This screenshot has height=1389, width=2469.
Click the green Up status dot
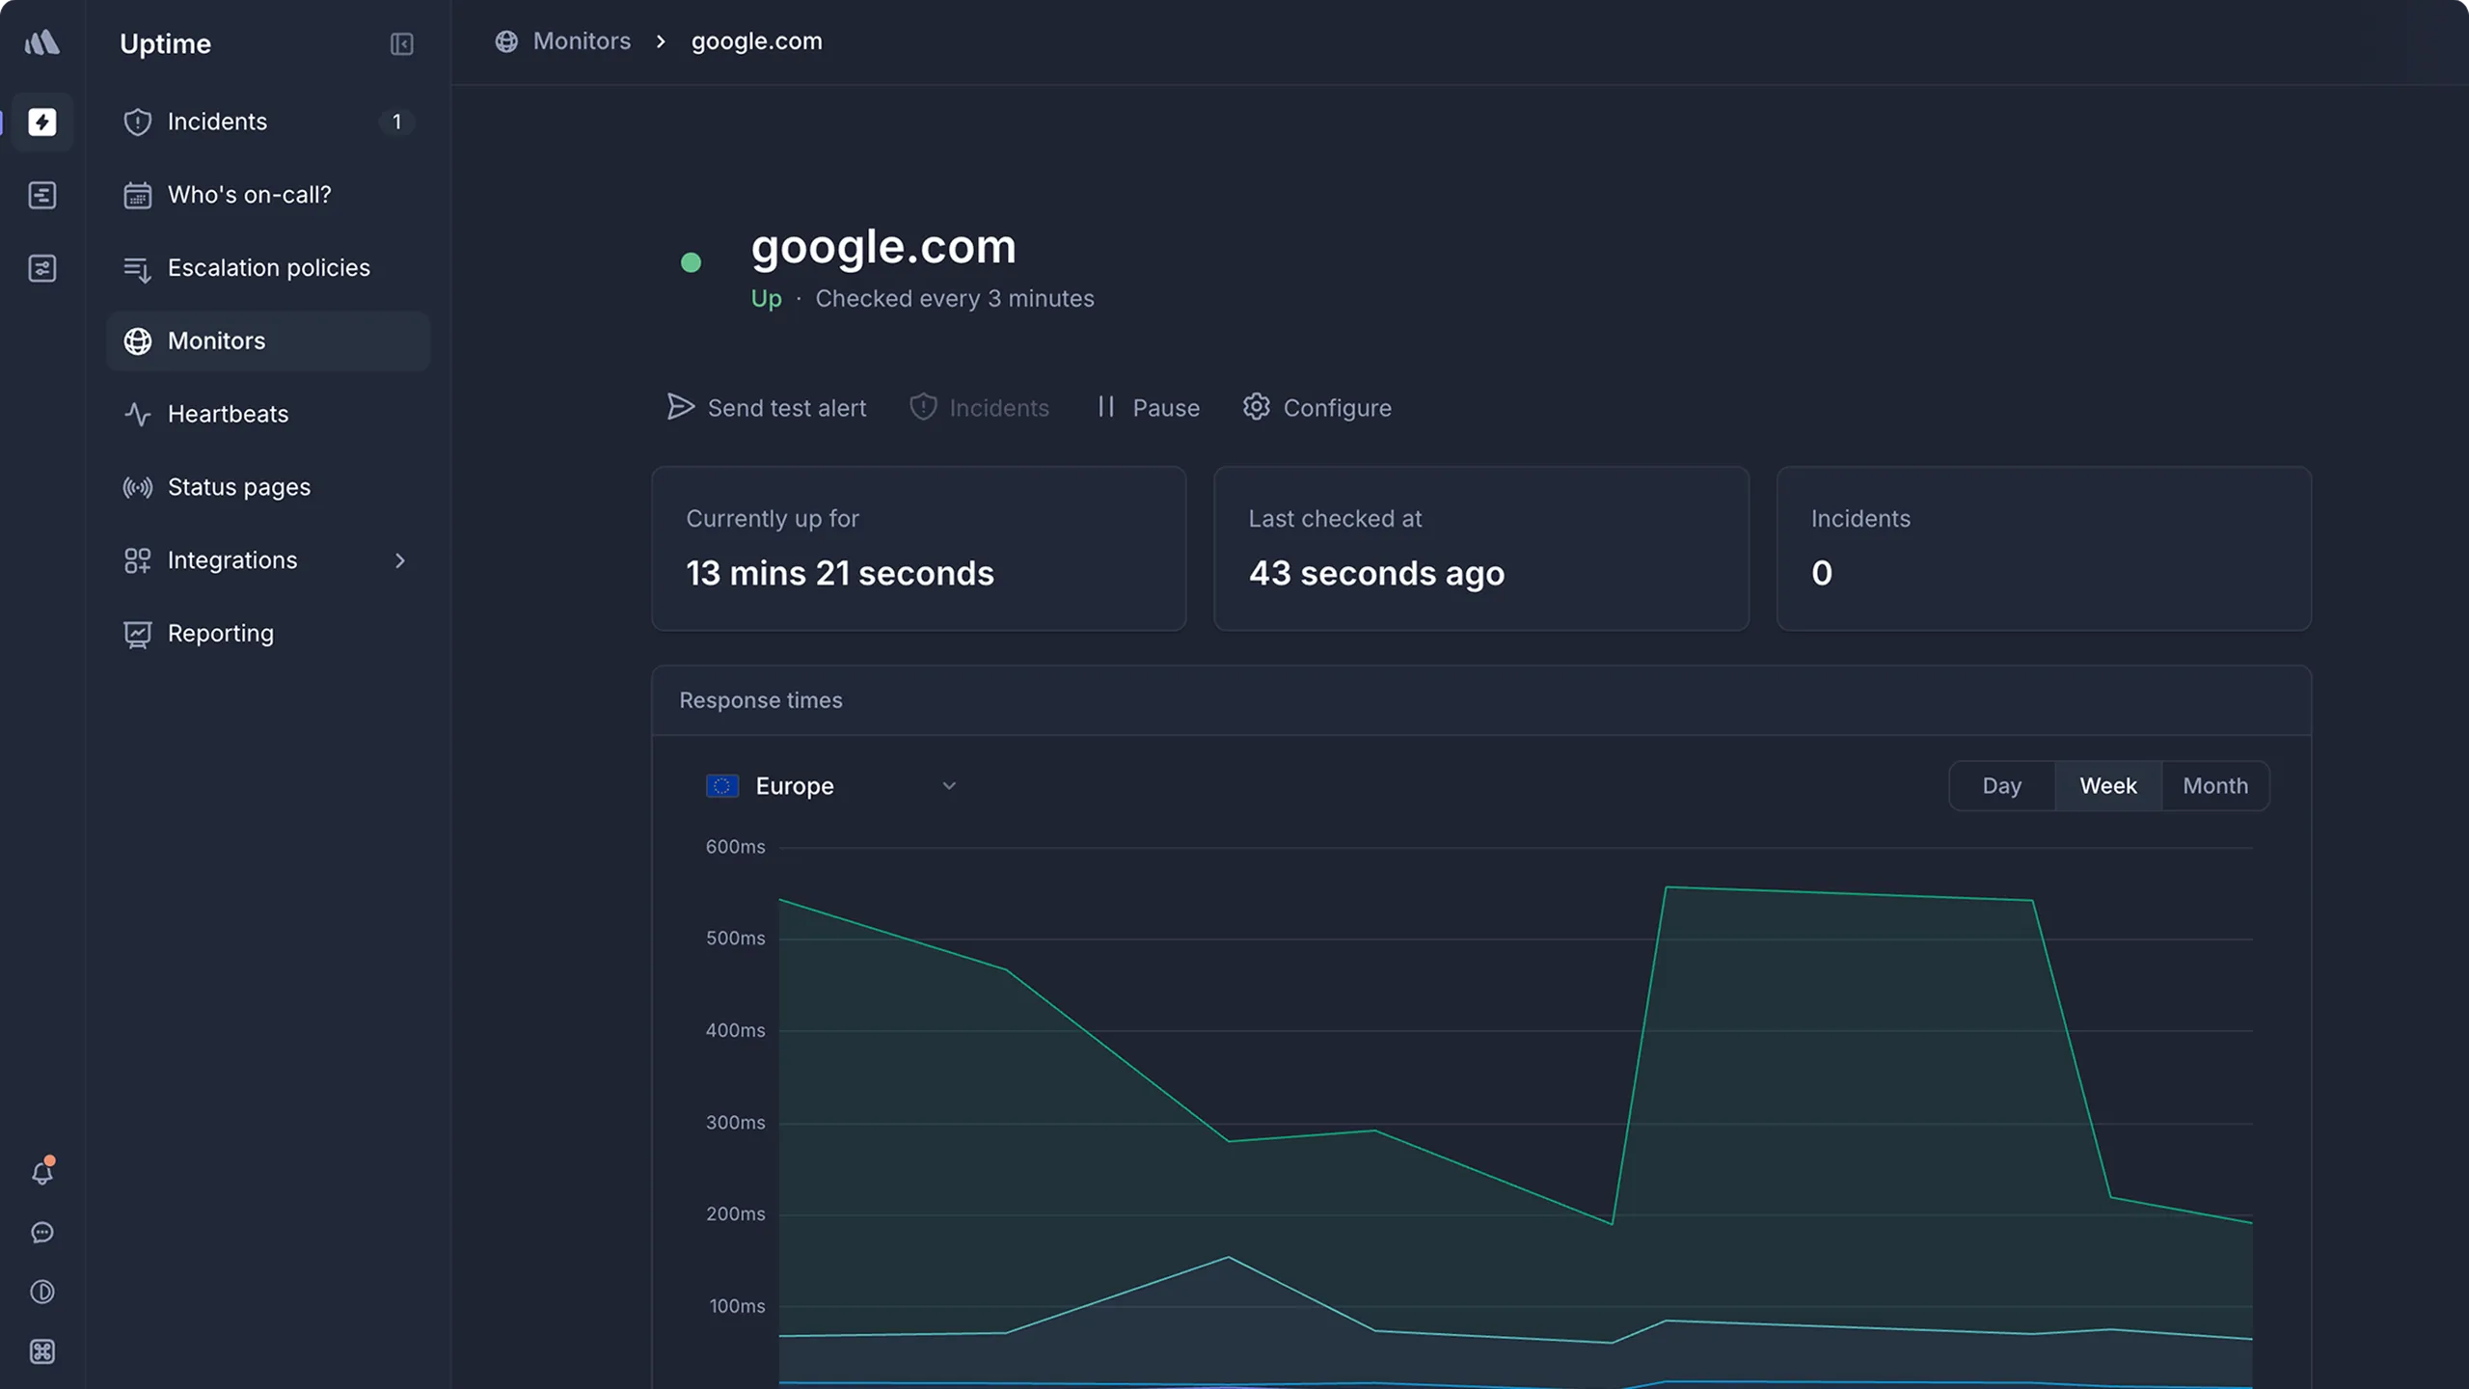[x=691, y=262]
